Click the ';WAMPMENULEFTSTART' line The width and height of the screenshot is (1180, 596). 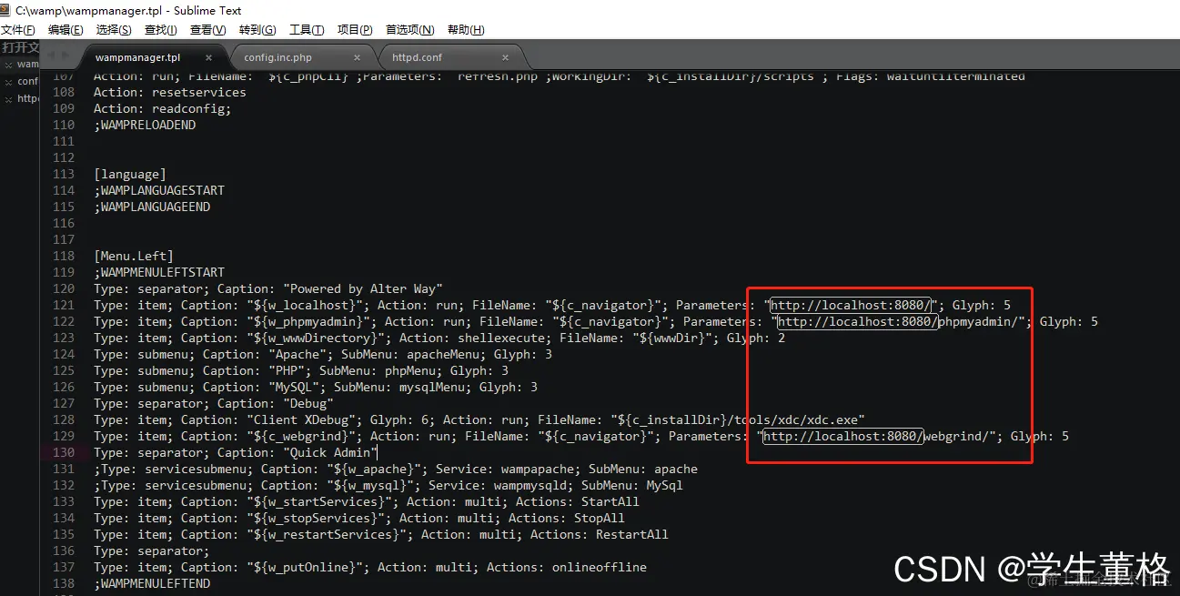pos(159,272)
